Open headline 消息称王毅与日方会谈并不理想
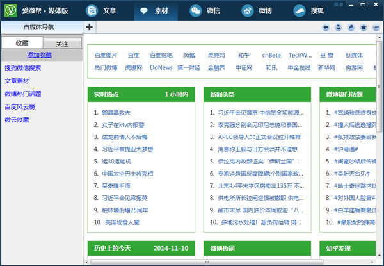This screenshot has height=266, width=384. [x=258, y=149]
